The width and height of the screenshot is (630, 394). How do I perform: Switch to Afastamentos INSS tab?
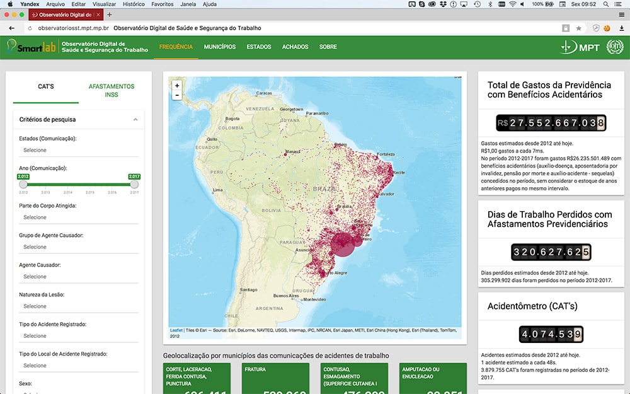[x=112, y=90]
